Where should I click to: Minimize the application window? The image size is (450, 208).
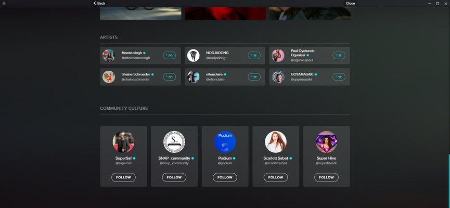(x=429, y=4)
